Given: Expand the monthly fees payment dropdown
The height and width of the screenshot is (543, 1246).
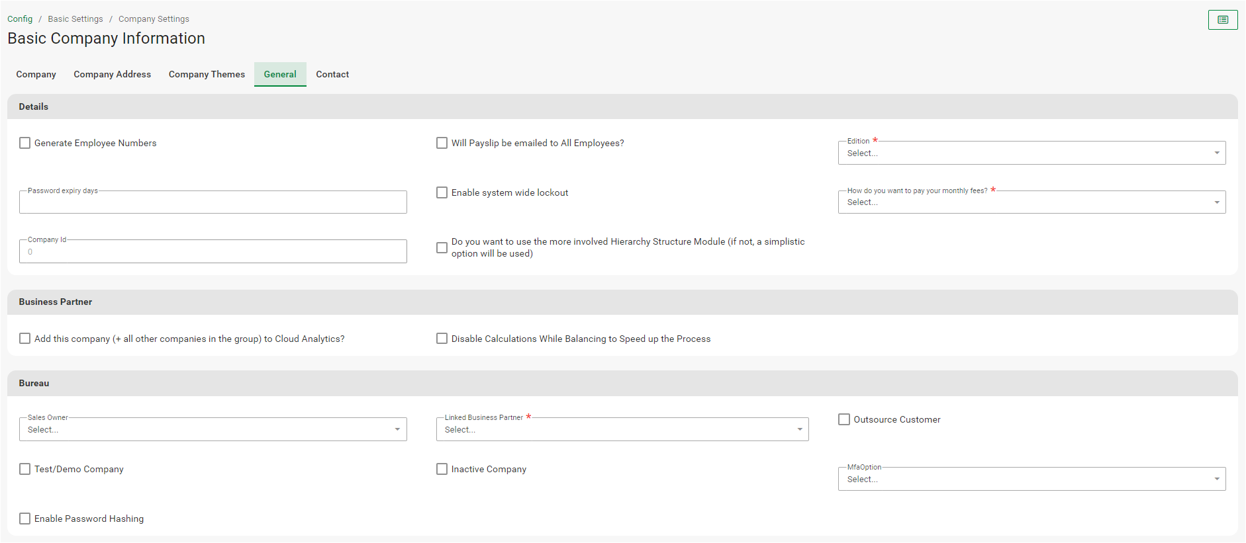Looking at the screenshot, I should tap(1031, 202).
